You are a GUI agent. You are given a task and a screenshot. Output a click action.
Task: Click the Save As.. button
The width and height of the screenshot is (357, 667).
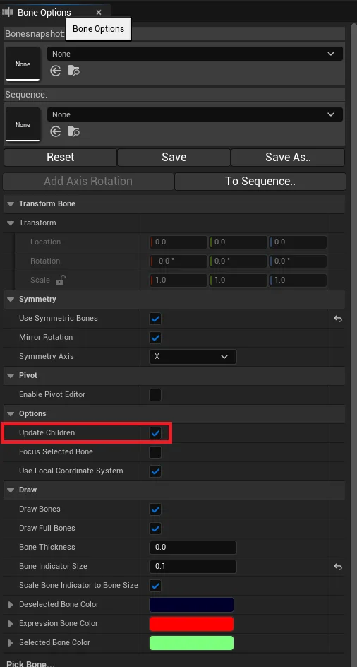(x=288, y=157)
